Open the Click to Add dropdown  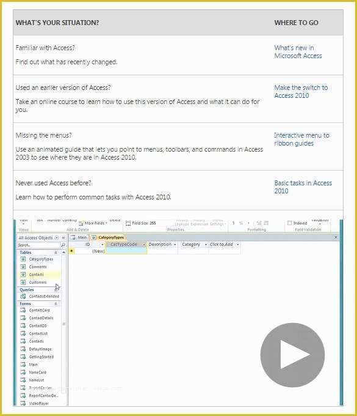237,245
